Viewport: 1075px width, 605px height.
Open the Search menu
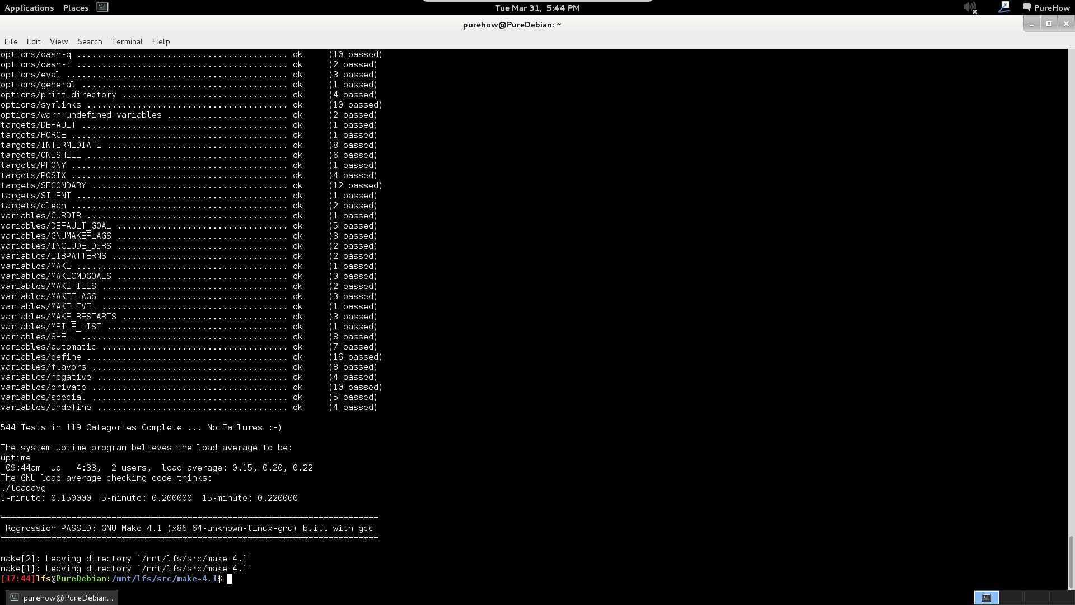[90, 41]
